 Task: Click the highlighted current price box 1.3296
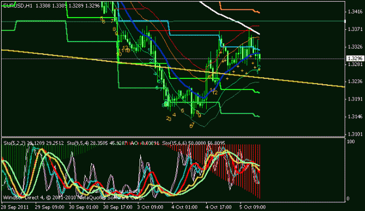click(x=355, y=58)
